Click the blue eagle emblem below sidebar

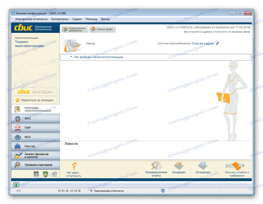(36, 174)
